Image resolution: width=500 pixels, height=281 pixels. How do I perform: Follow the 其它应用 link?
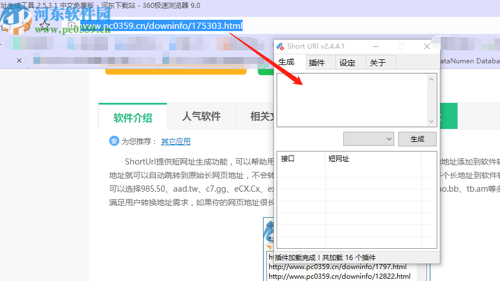[176, 141]
